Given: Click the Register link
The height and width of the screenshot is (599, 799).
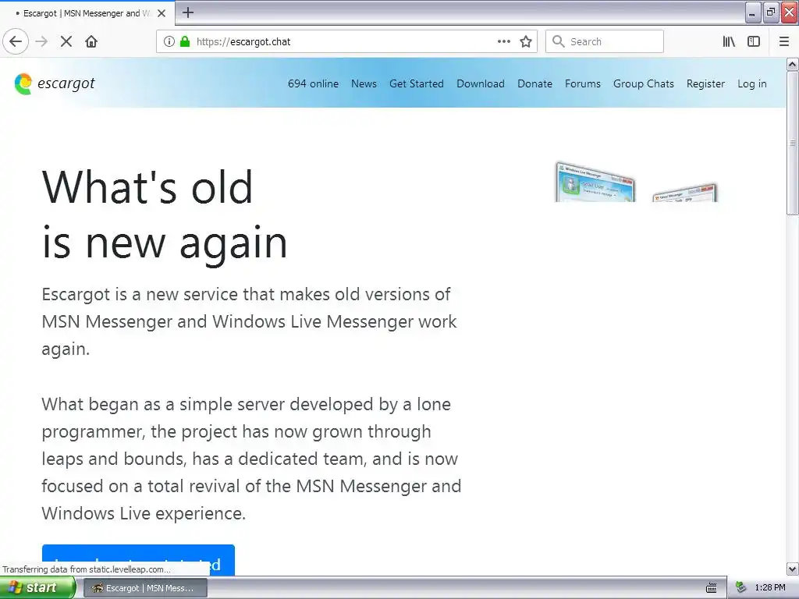Looking at the screenshot, I should (x=705, y=83).
